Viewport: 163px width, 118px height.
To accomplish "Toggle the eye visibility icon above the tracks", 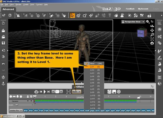I will 31,97.
